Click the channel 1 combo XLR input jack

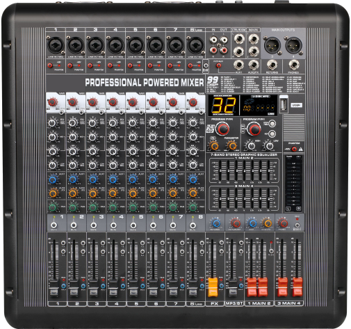tap(56, 45)
